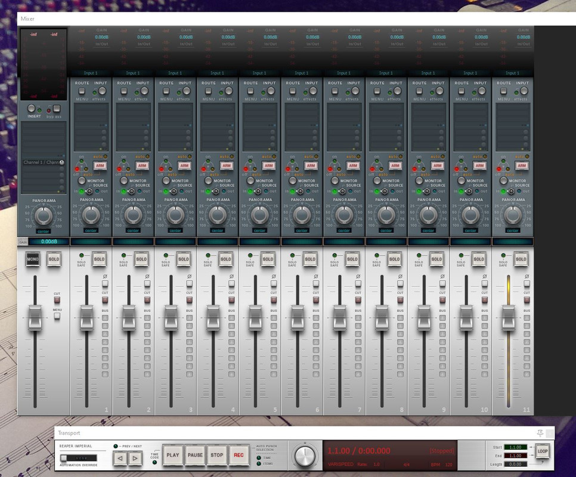Screen dimensions: 576x477
Task: Mute track 10 with its CUT button
Action: pos(485,300)
